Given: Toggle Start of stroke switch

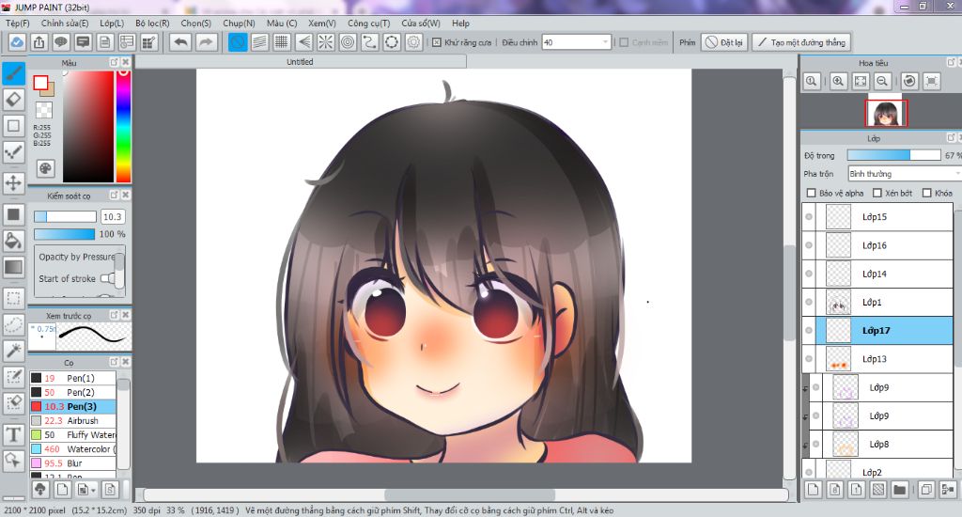Looking at the screenshot, I should click(x=107, y=278).
